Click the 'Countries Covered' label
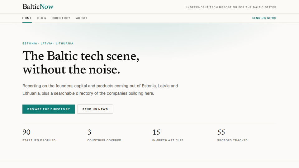This screenshot has width=299, height=168. click(x=104, y=140)
